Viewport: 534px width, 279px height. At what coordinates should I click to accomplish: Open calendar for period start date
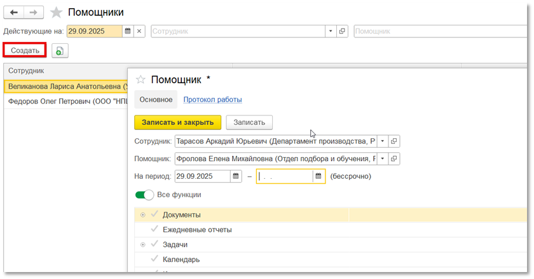pos(236,176)
